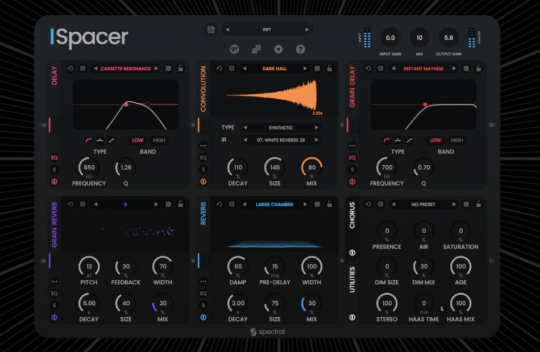Reset the Convolution module
Screen dimensions: 540x352
click(219, 69)
